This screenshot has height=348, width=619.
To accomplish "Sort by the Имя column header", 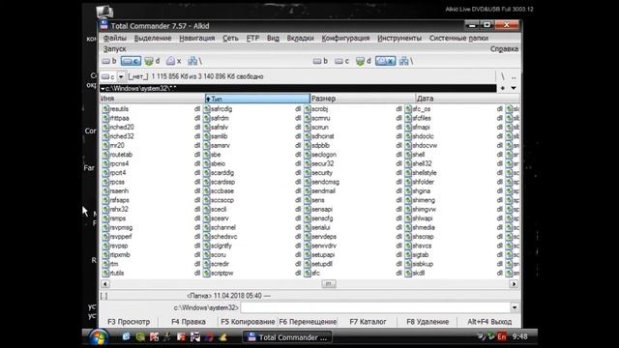I will (x=152, y=99).
